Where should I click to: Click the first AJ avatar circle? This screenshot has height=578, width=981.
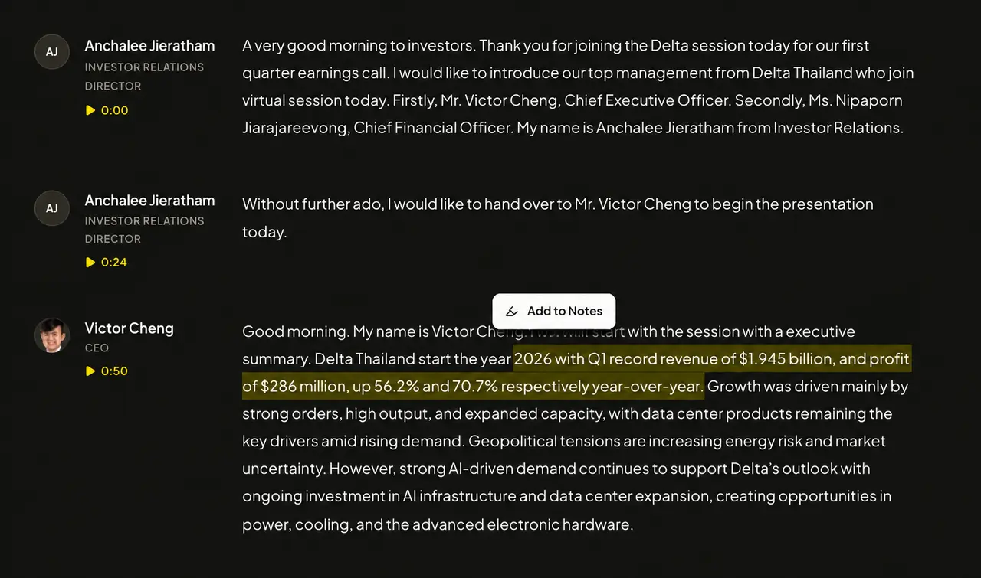tap(52, 52)
